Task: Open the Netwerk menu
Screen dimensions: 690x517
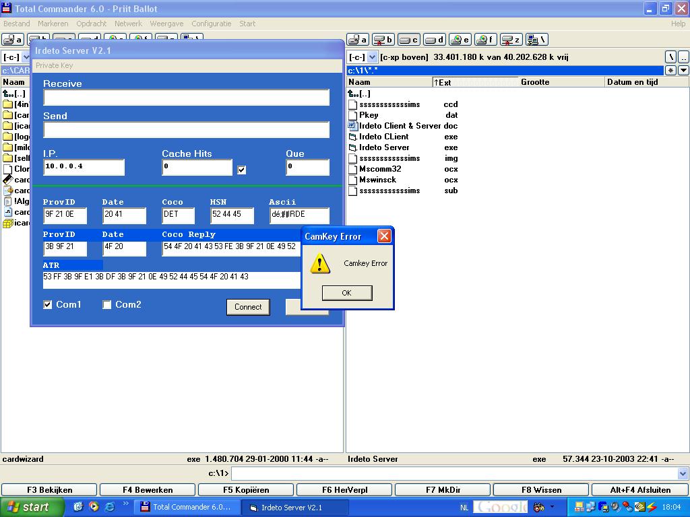Action: coord(129,24)
